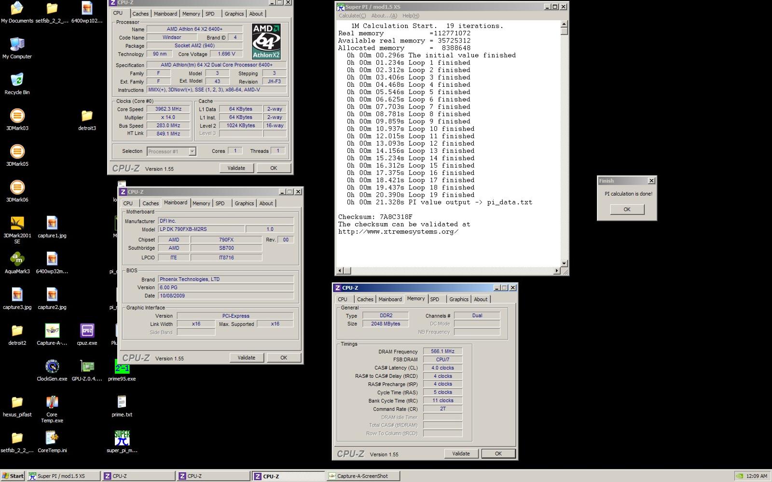Select capture3.jpg file icon

pos(17,298)
